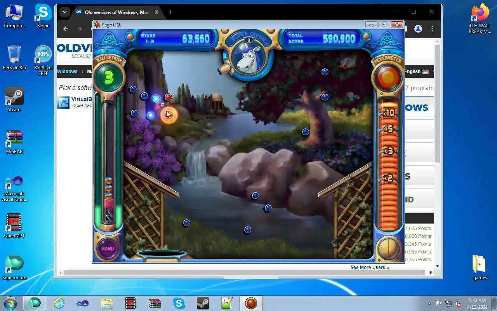
Task: Click the scroll-down arrow of browser page
Action: (x=438, y=266)
